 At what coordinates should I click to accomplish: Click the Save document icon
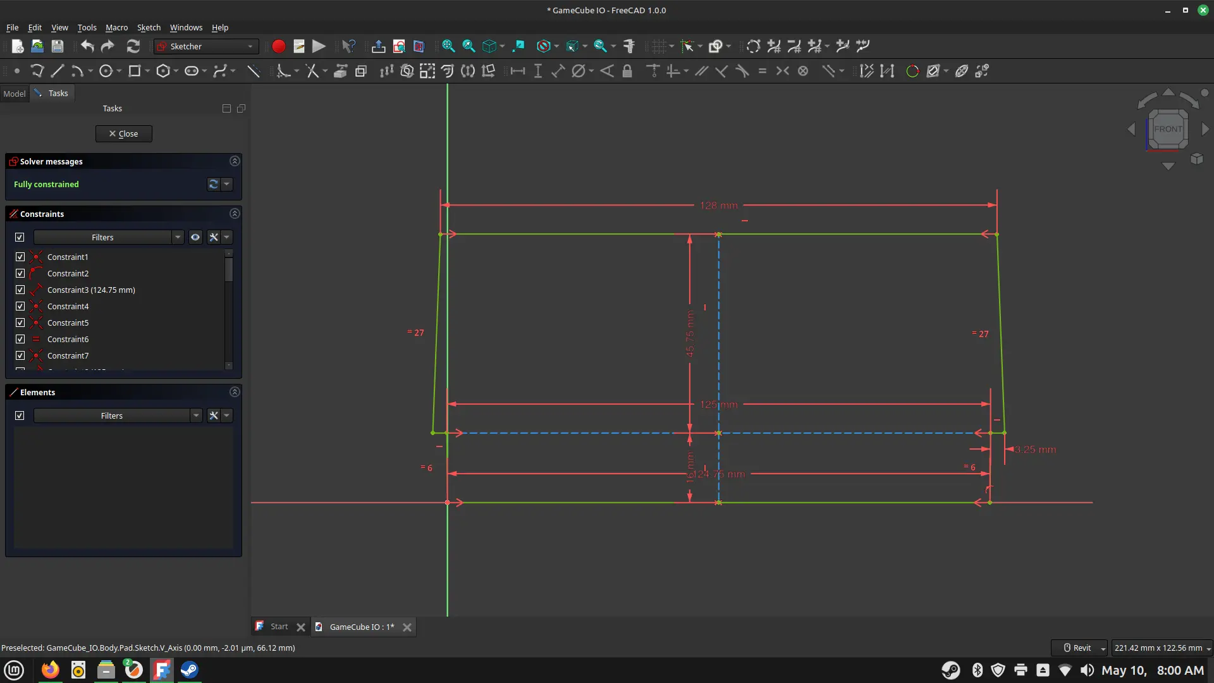tap(58, 46)
